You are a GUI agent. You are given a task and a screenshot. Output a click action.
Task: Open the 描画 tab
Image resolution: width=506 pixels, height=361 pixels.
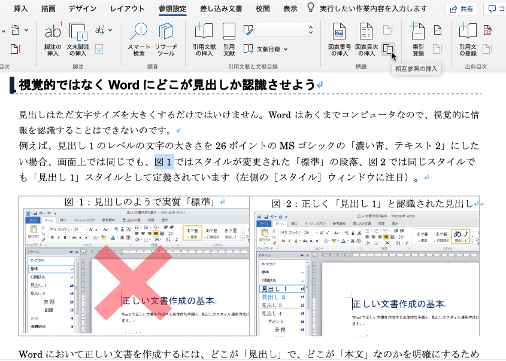(49, 9)
